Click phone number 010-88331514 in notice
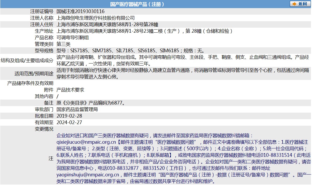 pos(276,155)
